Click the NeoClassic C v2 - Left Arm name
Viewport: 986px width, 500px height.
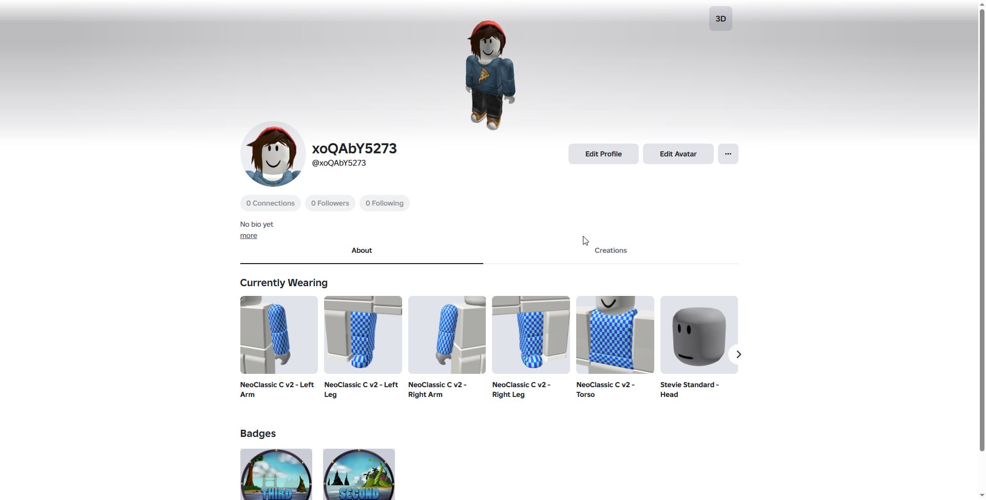(277, 390)
